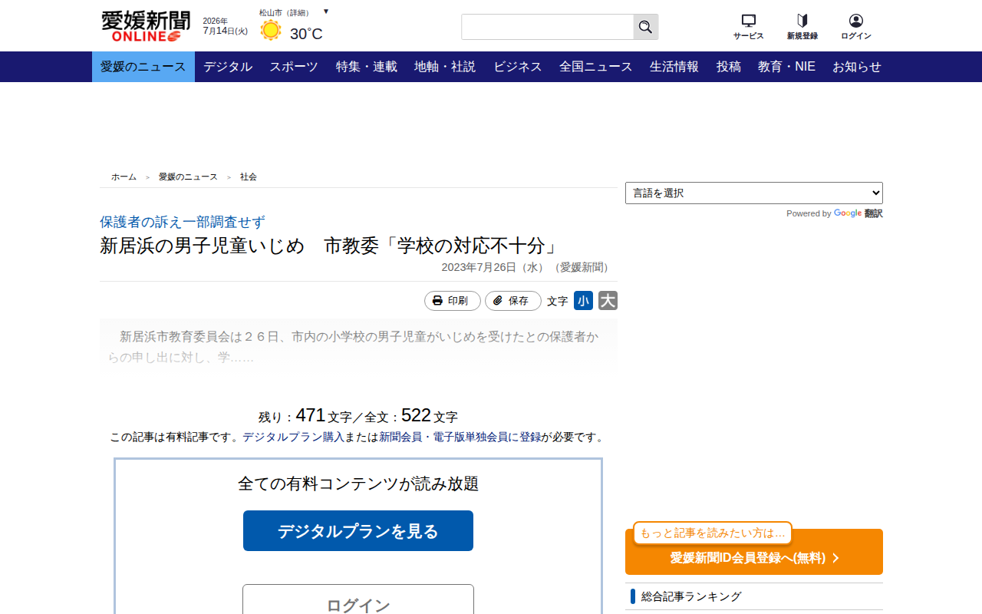Select the 教育・NIE nav tab
The height and width of the screenshot is (614, 982).
coord(787,67)
